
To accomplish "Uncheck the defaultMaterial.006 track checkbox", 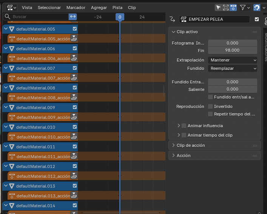I will tap(75, 48).
